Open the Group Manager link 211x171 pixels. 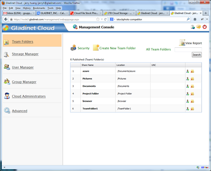tap(24, 82)
